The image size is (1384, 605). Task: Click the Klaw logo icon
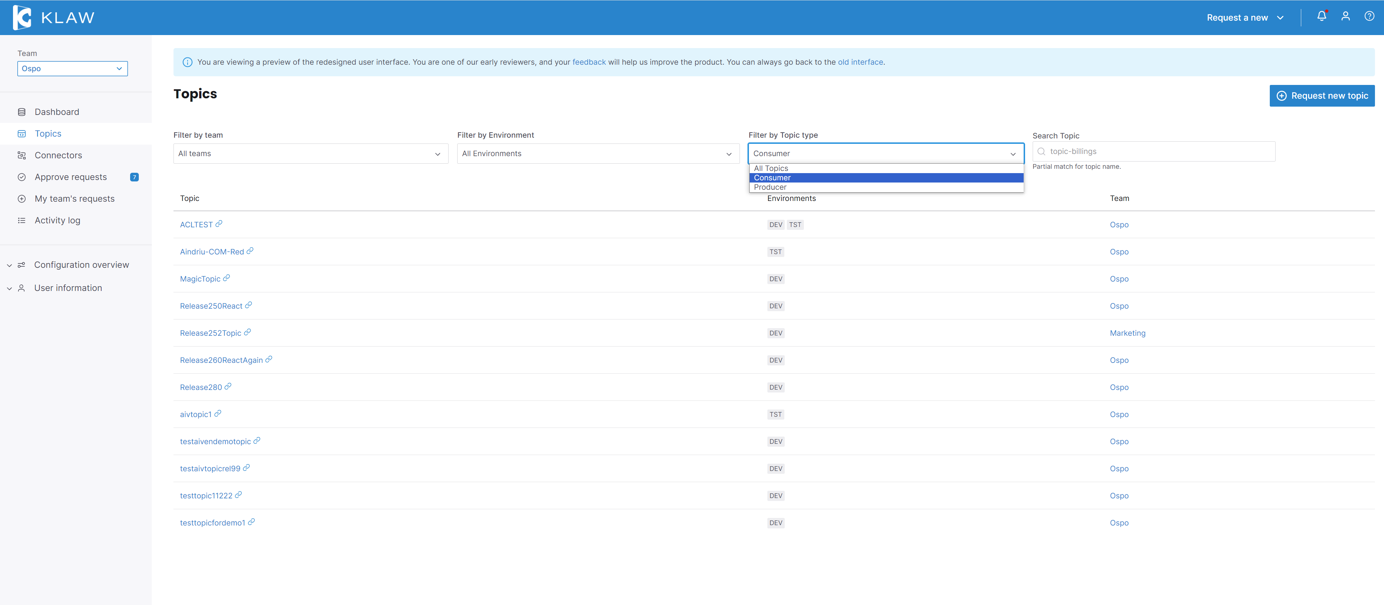click(x=22, y=17)
